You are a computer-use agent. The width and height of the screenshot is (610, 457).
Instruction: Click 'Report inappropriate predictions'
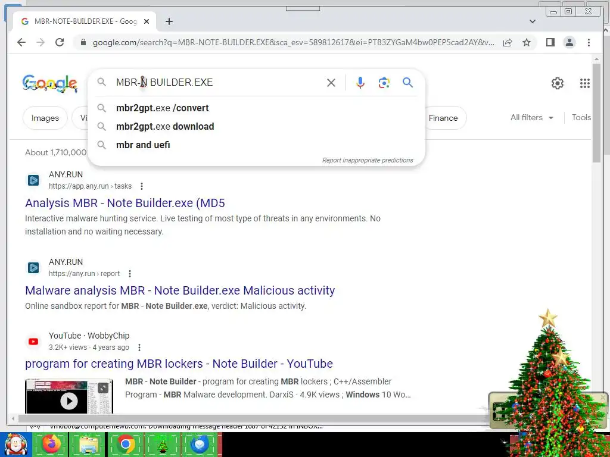point(368,160)
